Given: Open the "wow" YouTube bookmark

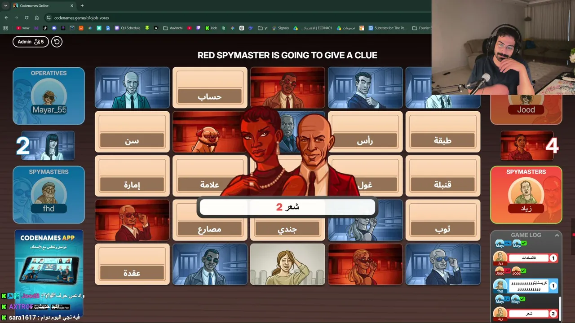Looking at the screenshot, I should click(x=22, y=28).
